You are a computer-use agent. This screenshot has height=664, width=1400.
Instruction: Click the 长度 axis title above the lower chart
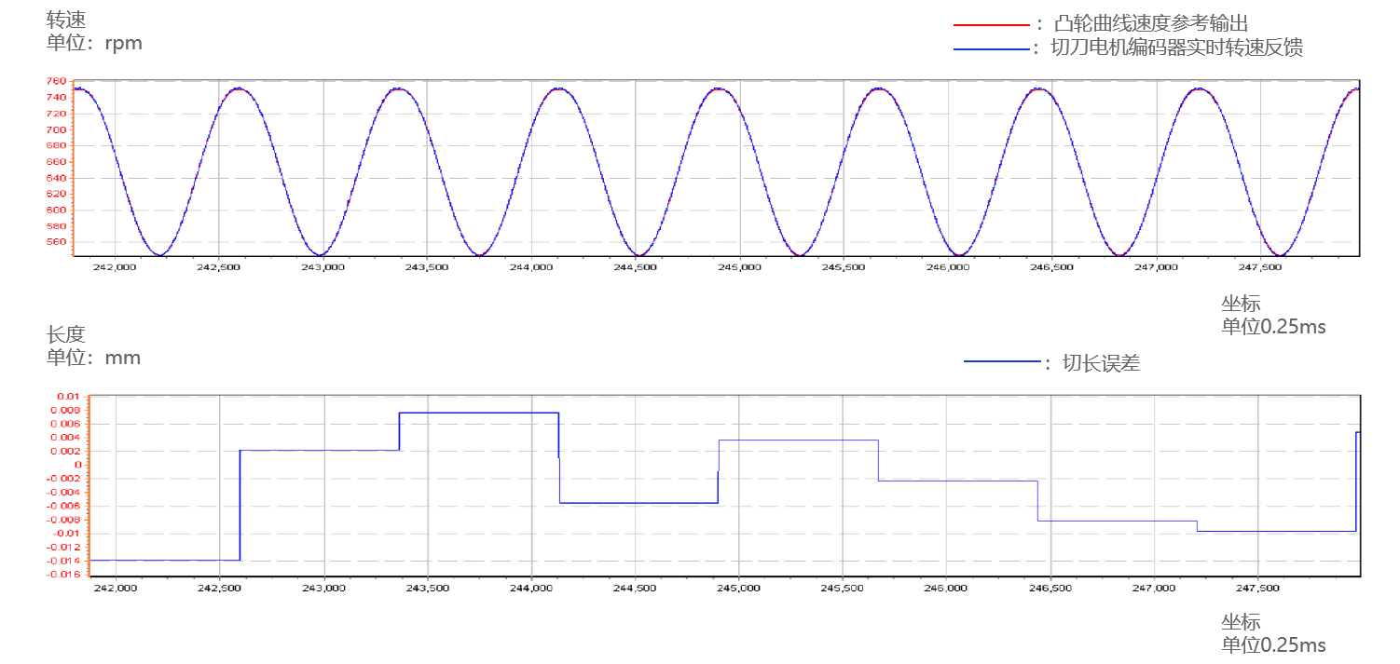(65, 334)
